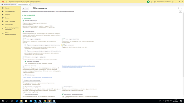Open Windows Start menu

(x=2, y=101)
